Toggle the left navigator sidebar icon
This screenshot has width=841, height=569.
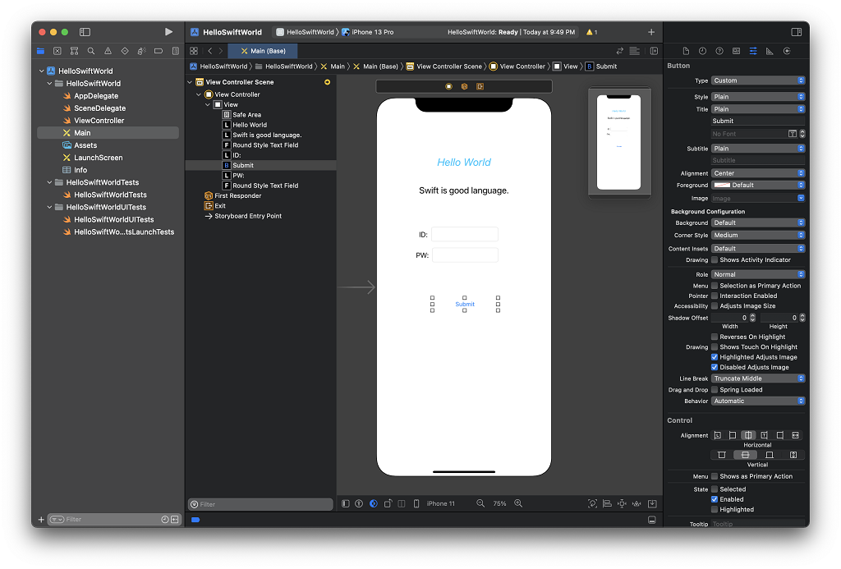pos(85,32)
